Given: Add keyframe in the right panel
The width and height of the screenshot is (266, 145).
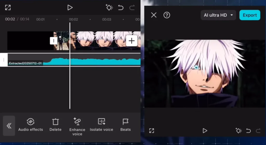Looking at the screenshot, I should point(238,131).
